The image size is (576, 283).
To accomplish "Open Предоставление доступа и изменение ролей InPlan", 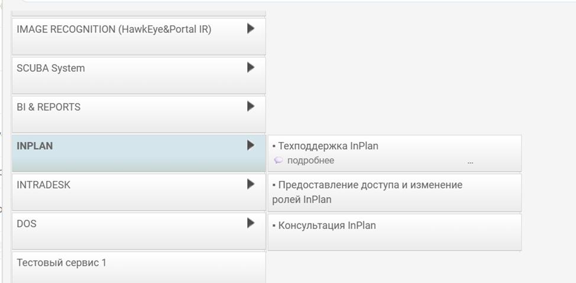I will [x=367, y=192].
